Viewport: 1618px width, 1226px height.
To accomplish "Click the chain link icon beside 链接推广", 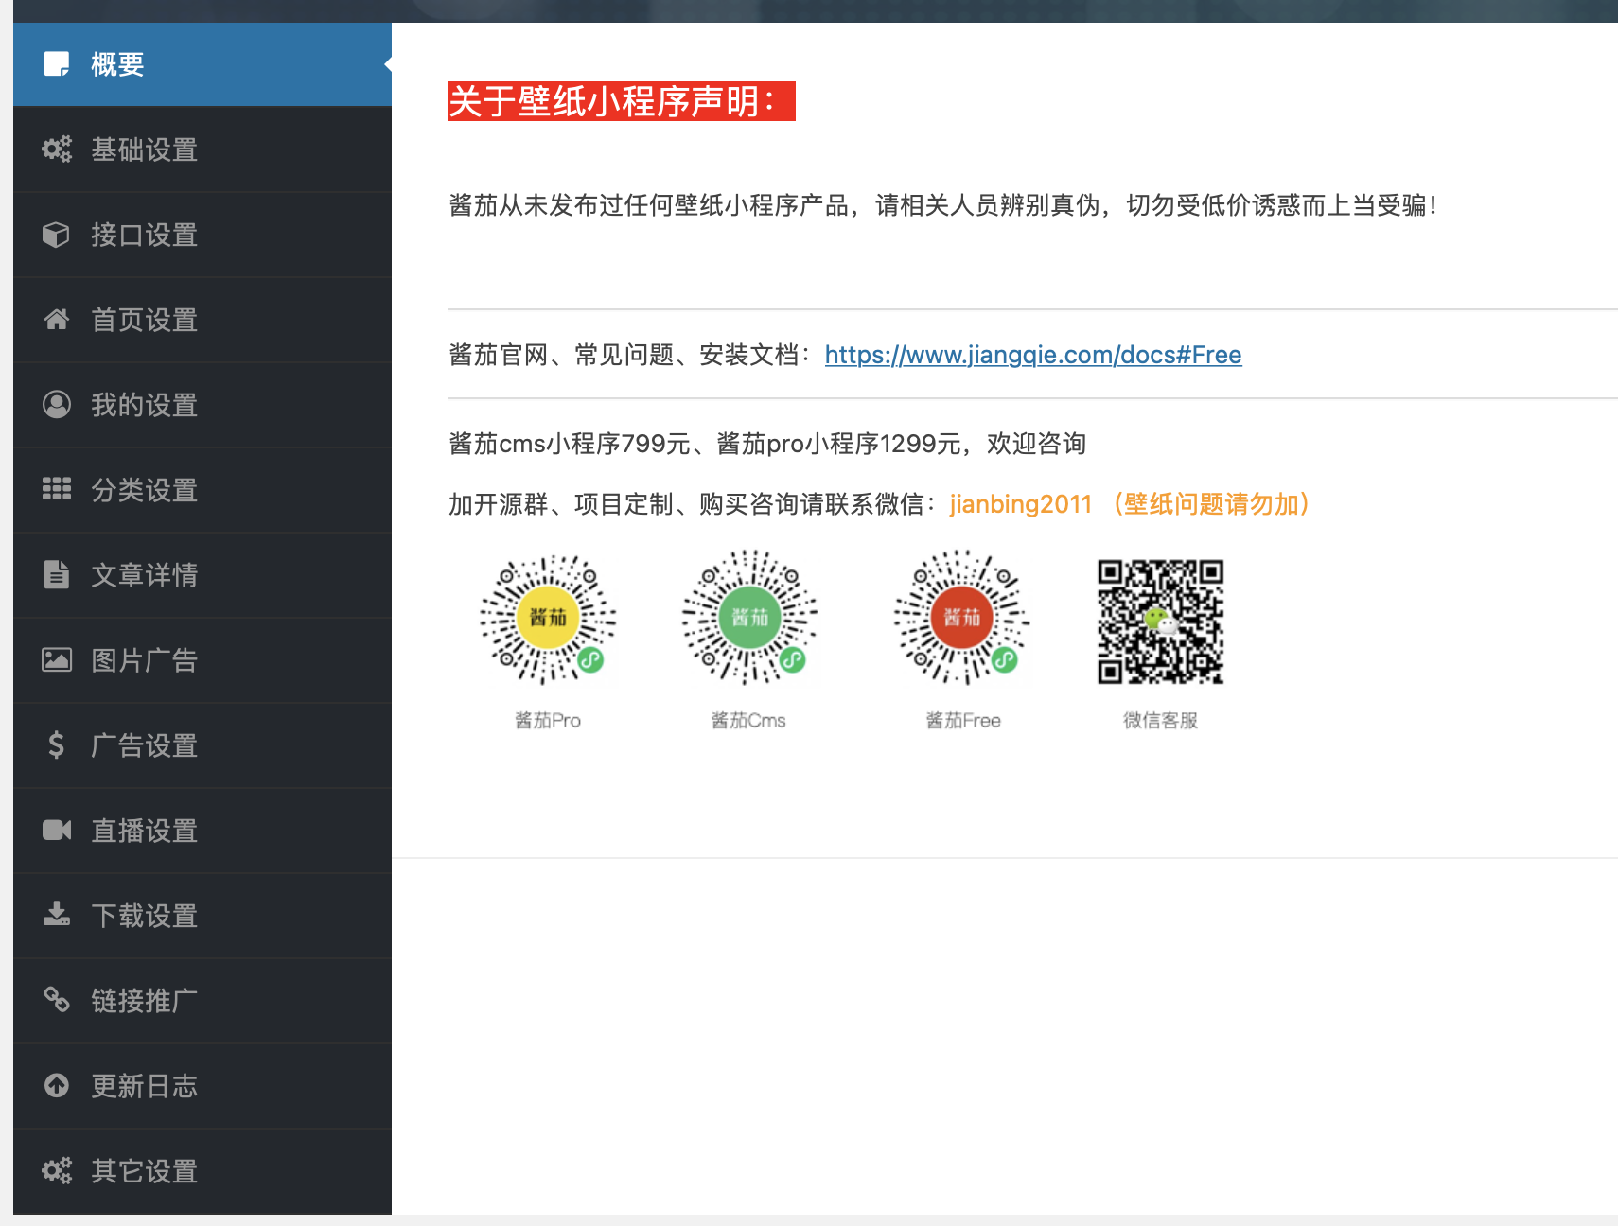I will pos(57,999).
